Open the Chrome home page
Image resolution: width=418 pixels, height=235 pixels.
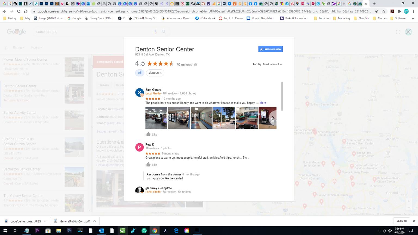(x=26, y=11)
